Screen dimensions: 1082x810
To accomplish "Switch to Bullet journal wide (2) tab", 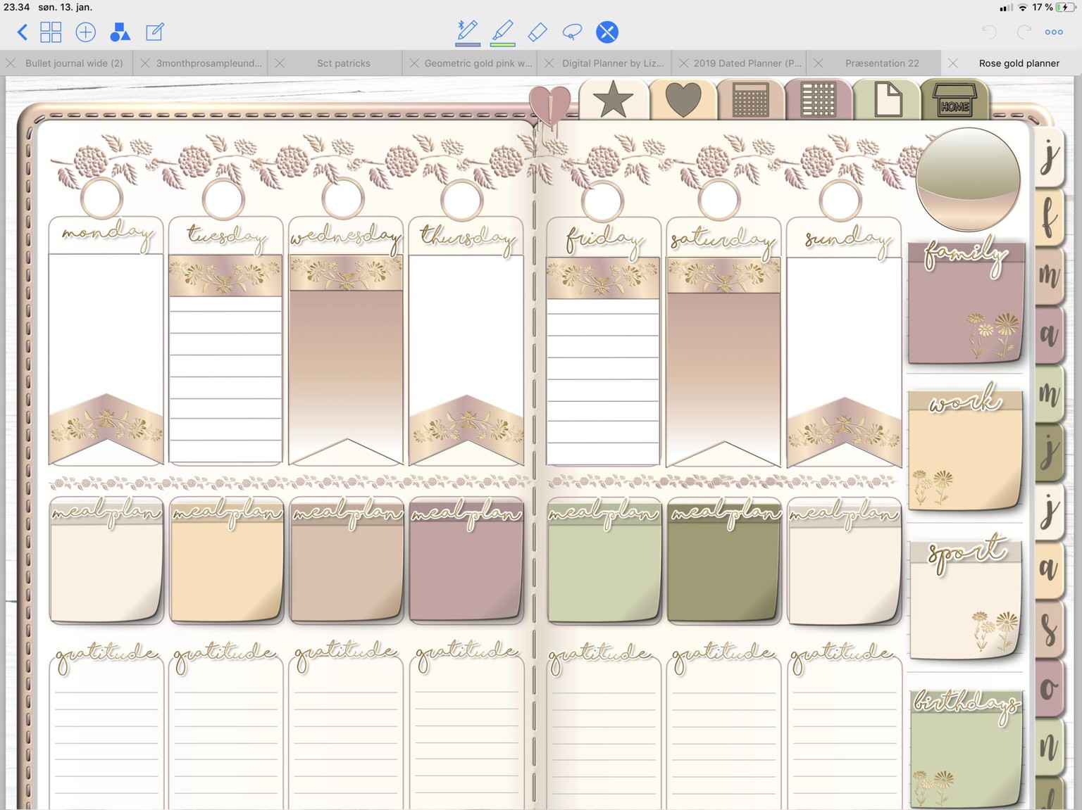I will [74, 63].
